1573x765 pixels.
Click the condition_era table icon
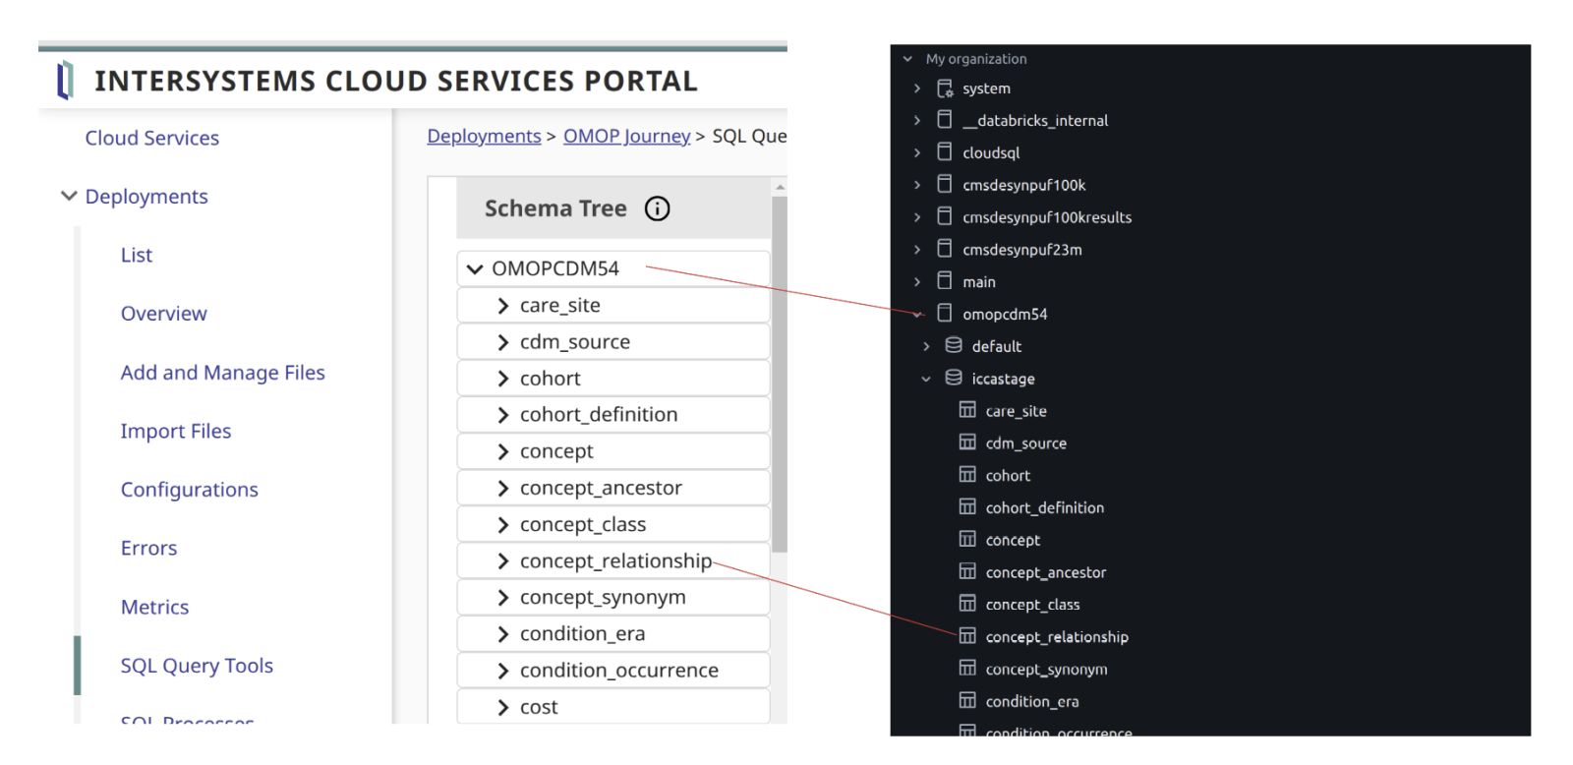[967, 701]
